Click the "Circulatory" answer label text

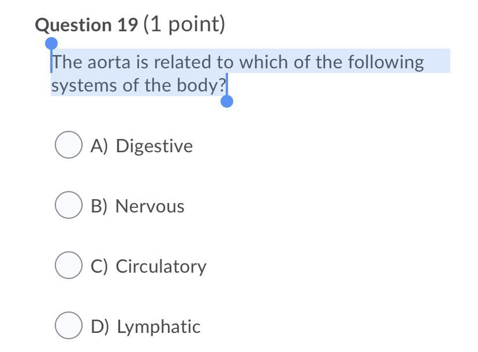coord(161,266)
